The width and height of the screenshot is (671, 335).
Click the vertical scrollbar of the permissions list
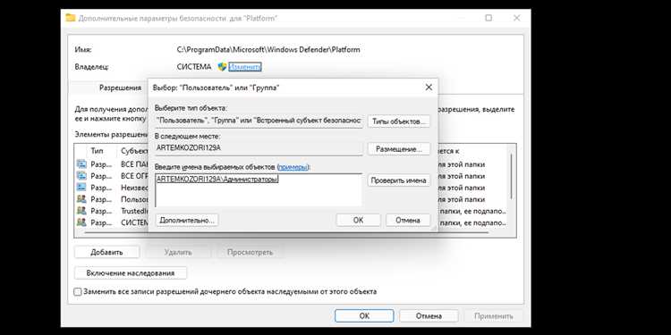click(x=512, y=175)
